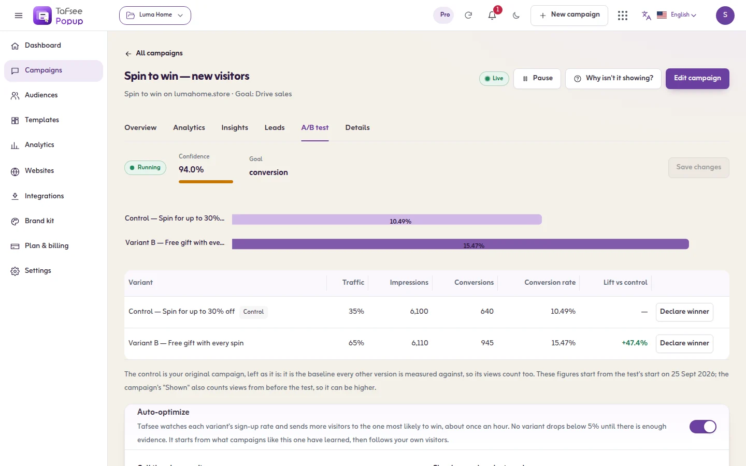Click the refresh icon in header
The height and width of the screenshot is (466, 746).
468,16
